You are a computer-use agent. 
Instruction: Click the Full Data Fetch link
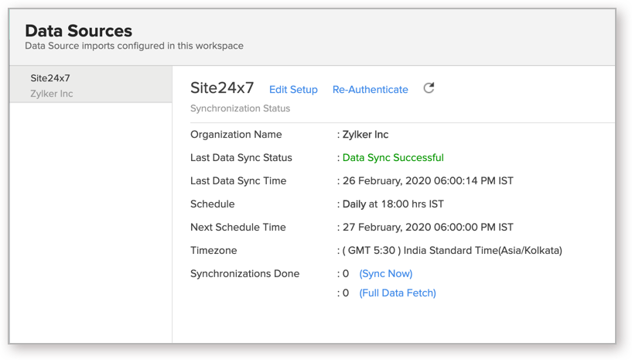pos(398,293)
